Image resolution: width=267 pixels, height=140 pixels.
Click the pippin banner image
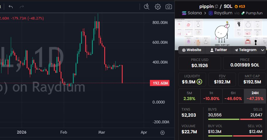(220, 32)
